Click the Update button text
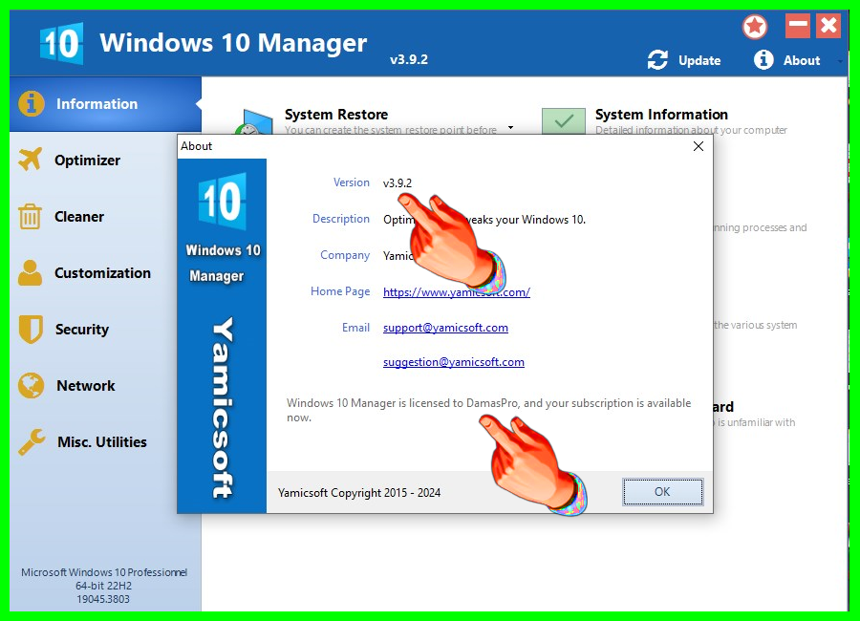The image size is (860, 621). tap(699, 60)
